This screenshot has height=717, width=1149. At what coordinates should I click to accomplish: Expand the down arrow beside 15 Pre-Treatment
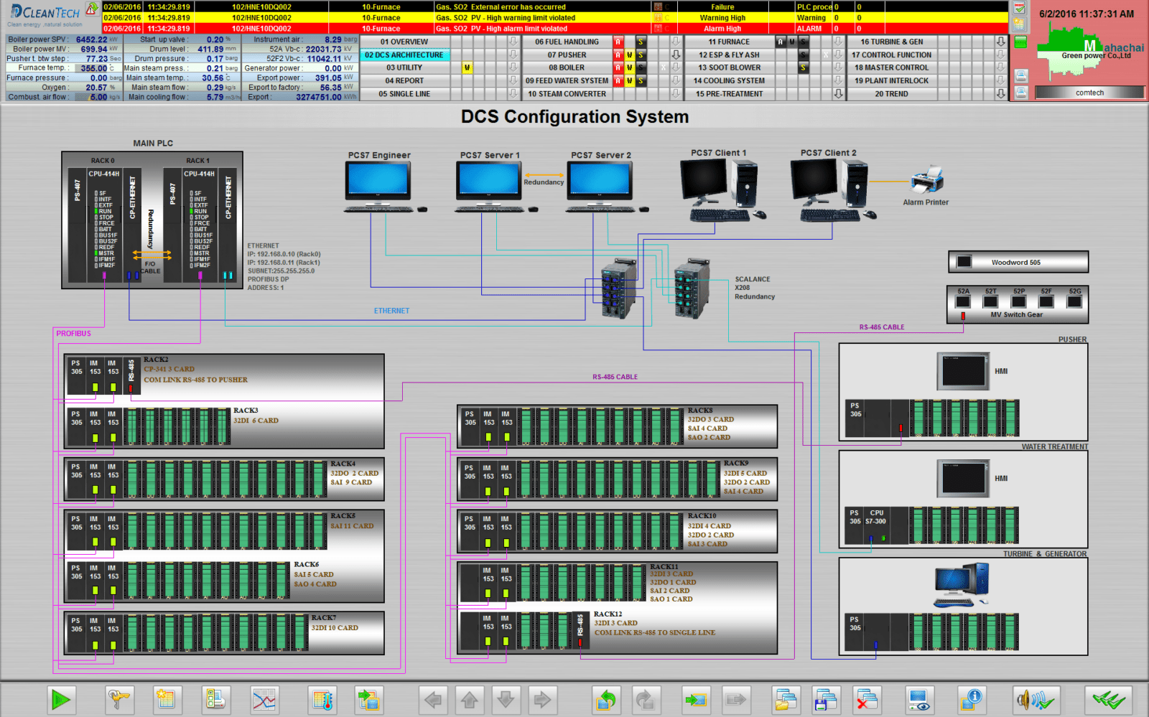838,93
